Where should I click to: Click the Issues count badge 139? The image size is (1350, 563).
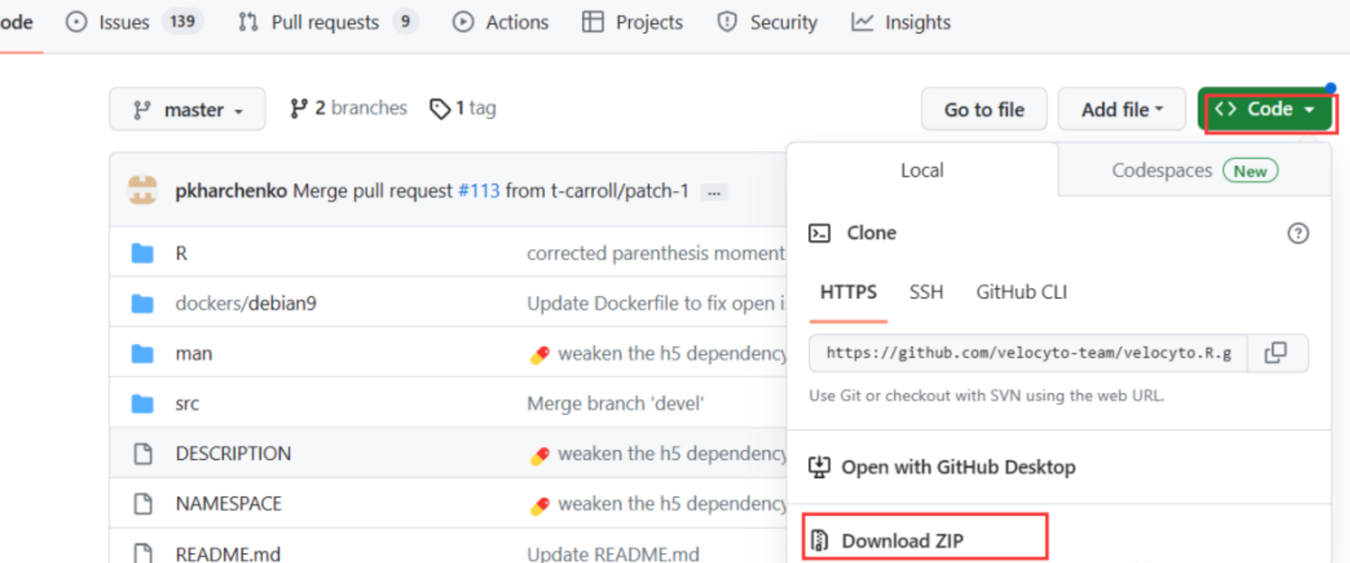182,21
